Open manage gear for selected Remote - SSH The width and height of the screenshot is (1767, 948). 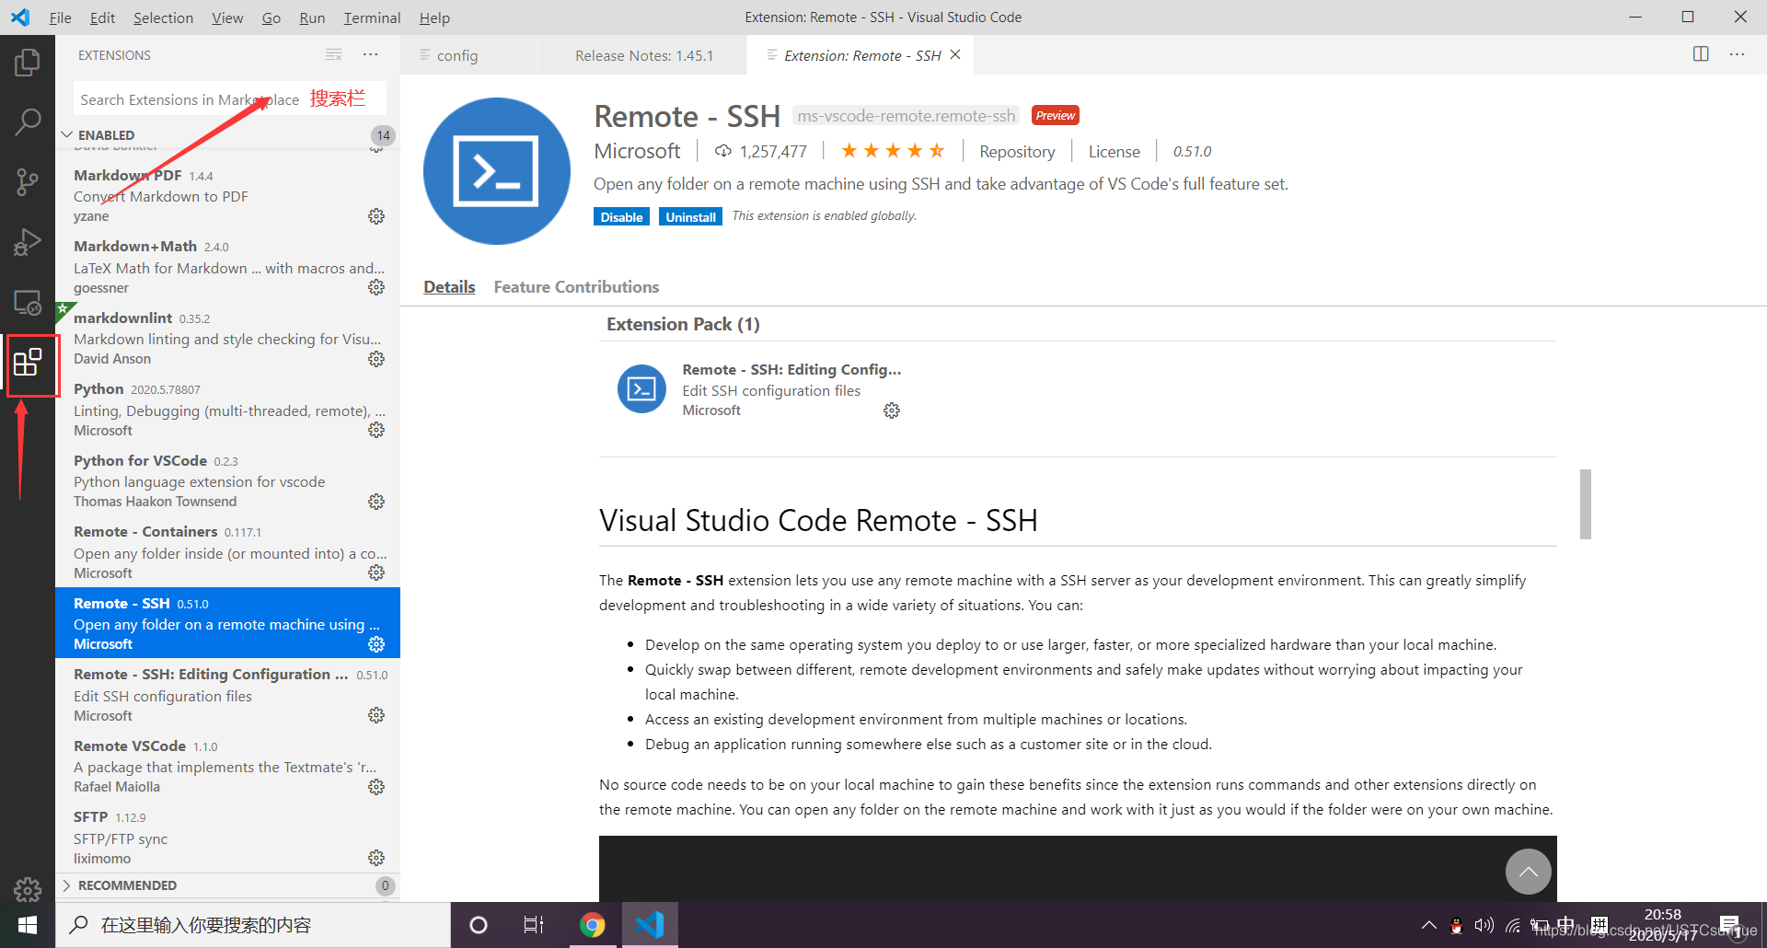click(376, 644)
